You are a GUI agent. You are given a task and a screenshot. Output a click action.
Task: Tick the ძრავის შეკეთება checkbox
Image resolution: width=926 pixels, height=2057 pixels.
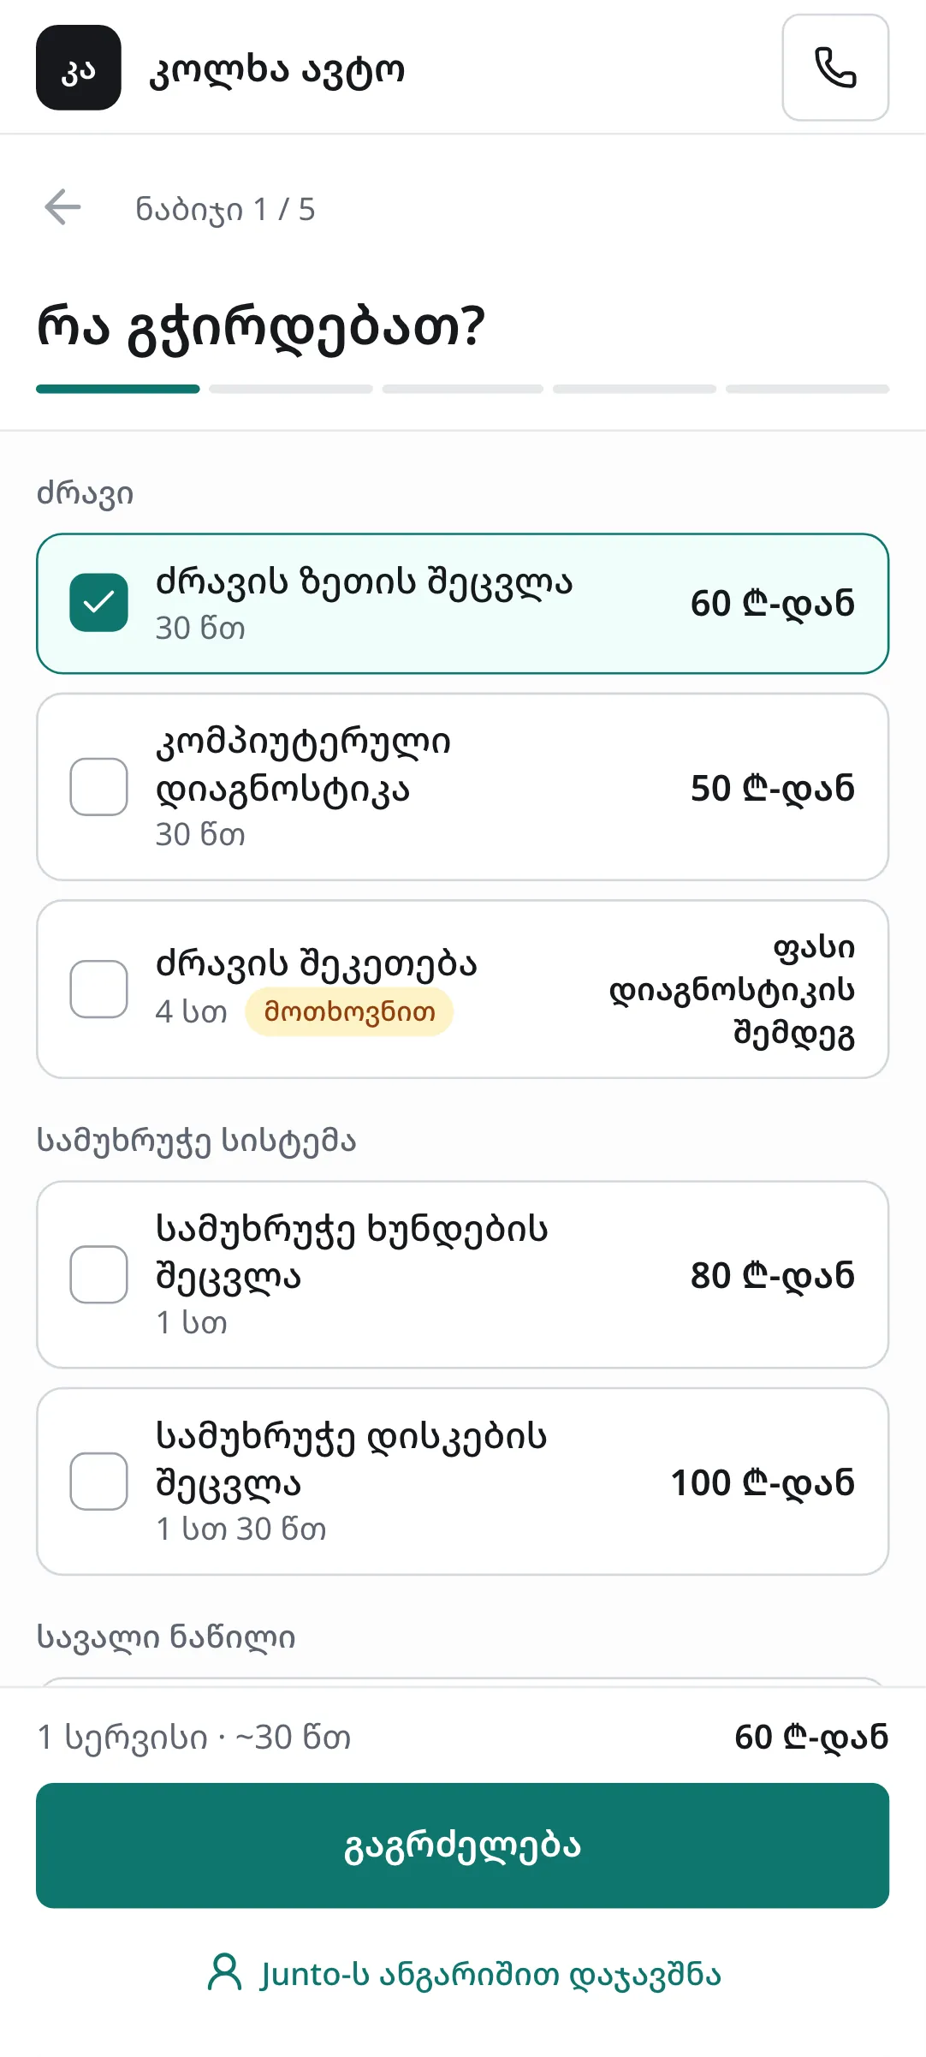[99, 989]
